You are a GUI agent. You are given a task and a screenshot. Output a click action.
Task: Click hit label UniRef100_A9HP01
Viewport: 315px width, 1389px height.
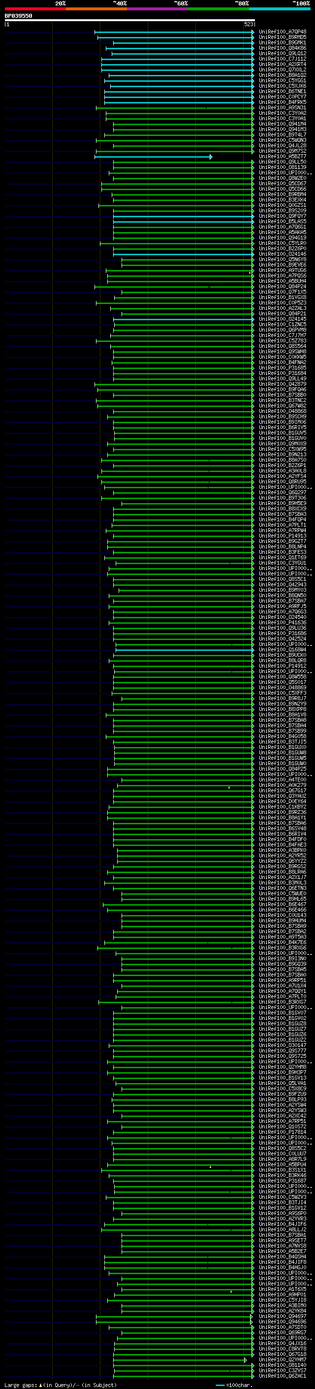[283, 1294]
